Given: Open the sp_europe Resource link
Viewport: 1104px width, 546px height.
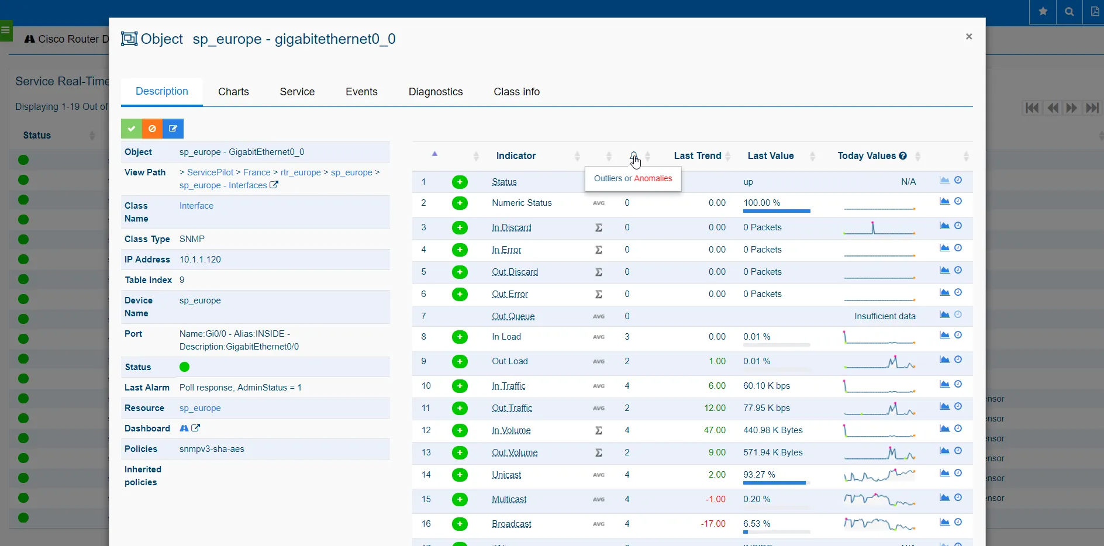Looking at the screenshot, I should coord(200,408).
